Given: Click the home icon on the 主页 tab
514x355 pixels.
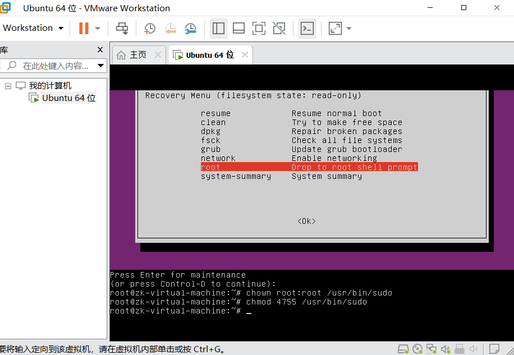Looking at the screenshot, I should click(121, 55).
